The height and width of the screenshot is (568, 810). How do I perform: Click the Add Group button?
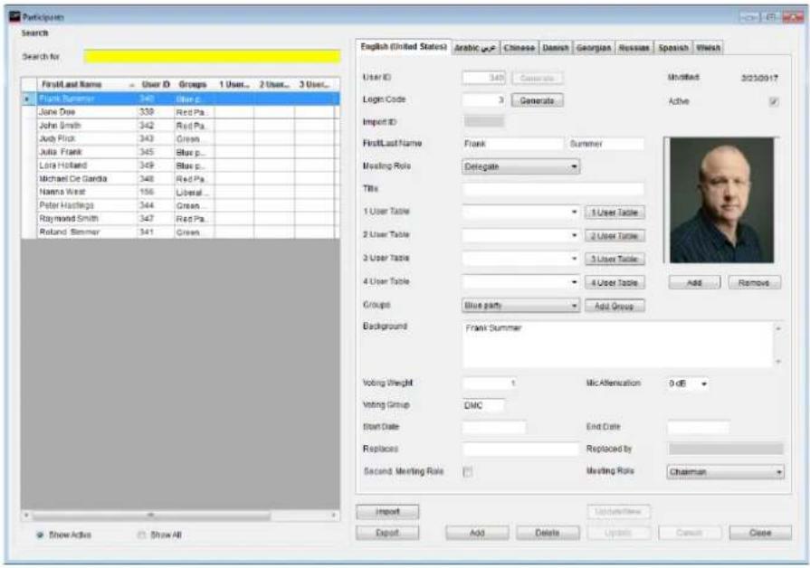point(615,307)
